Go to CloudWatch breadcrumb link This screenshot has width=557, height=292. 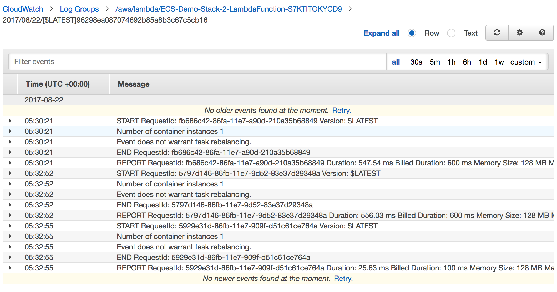[x=23, y=9]
